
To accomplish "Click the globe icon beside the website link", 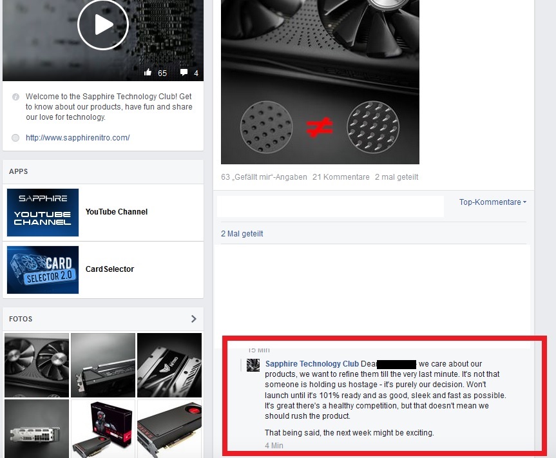I will pyautogui.click(x=15, y=138).
